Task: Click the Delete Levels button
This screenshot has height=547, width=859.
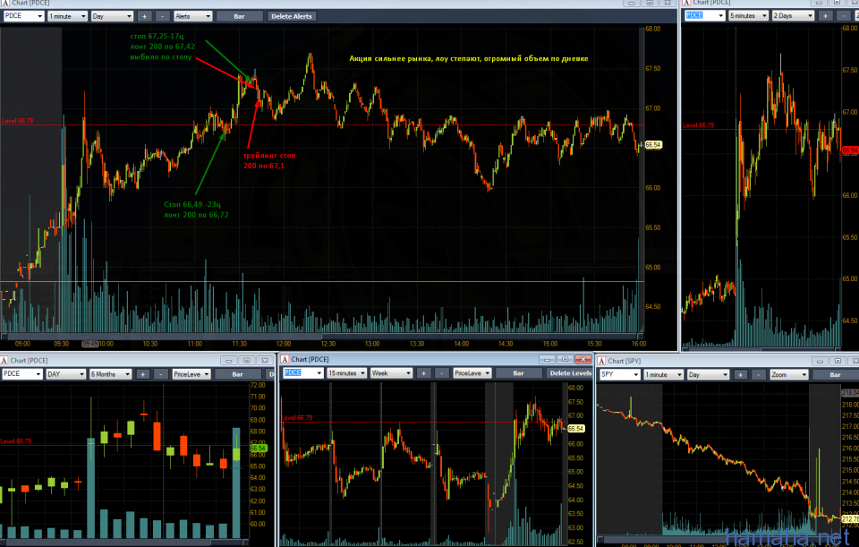Action: tap(570, 372)
